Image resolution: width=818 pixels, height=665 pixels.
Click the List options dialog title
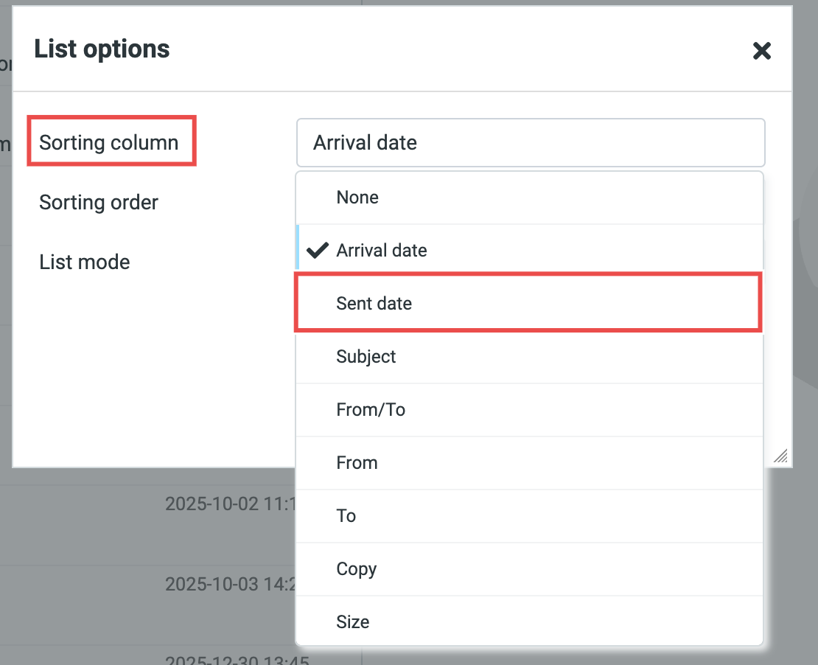pyautogui.click(x=102, y=49)
